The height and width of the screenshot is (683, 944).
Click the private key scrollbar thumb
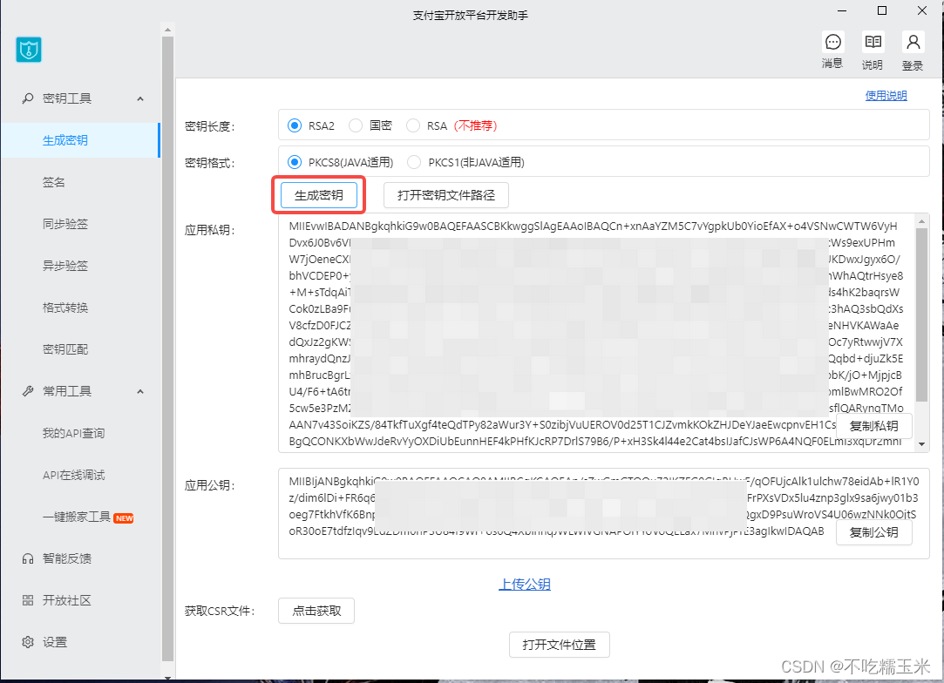pyautogui.click(x=921, y=314)
